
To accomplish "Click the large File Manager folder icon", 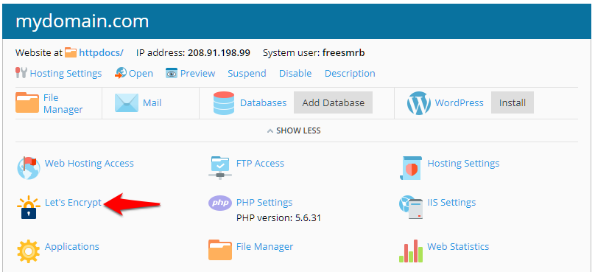I will tap(27, 103).
